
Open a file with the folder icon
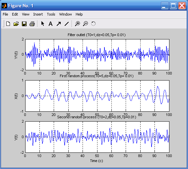coord(16,24)
